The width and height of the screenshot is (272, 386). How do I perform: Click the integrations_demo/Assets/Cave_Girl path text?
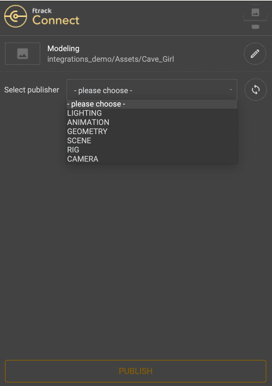click(111, 59)
